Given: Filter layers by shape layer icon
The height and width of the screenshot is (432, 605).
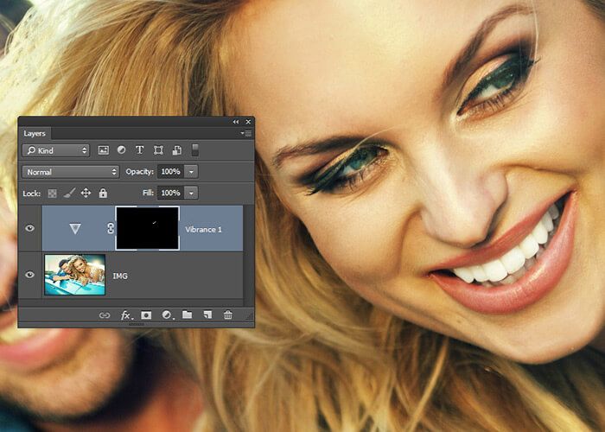Looking at the screenshot, I should tap(158, 150).
